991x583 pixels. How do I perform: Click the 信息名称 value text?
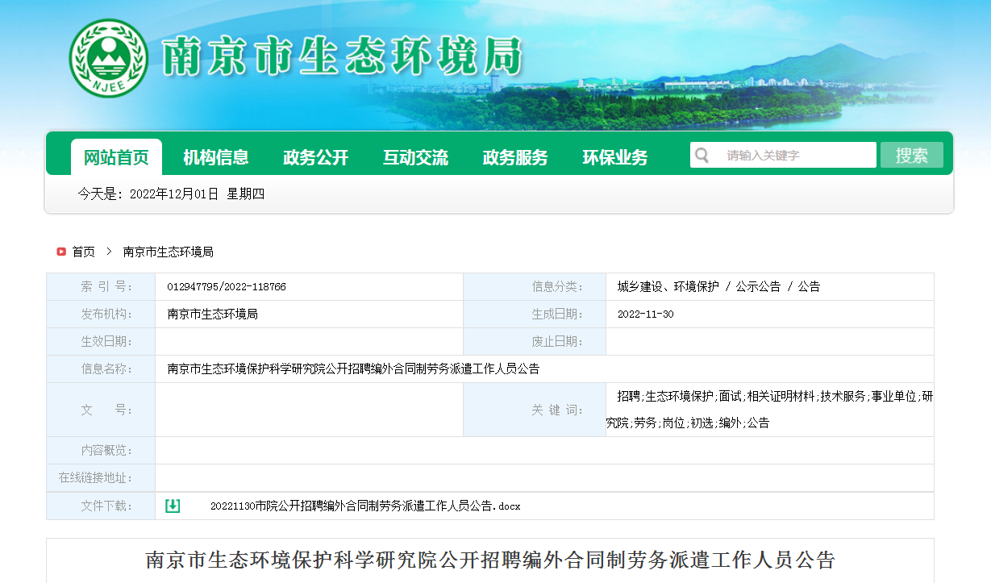pyautogui.click(x=353, y=369)
